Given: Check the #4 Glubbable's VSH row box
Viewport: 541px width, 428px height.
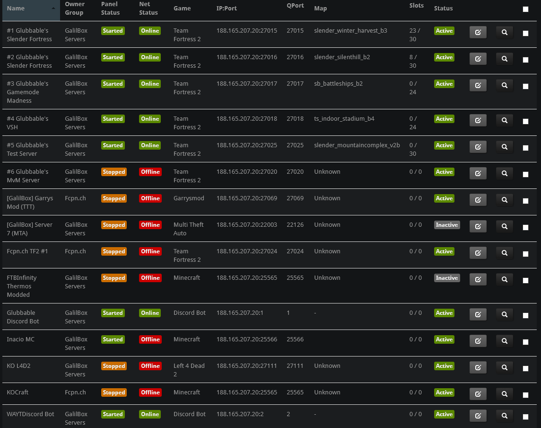Looking at the screenshot, I should [525, 121].
